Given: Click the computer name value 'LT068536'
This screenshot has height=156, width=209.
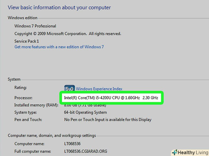Looking at the screenshot, I should pos(72,144).
